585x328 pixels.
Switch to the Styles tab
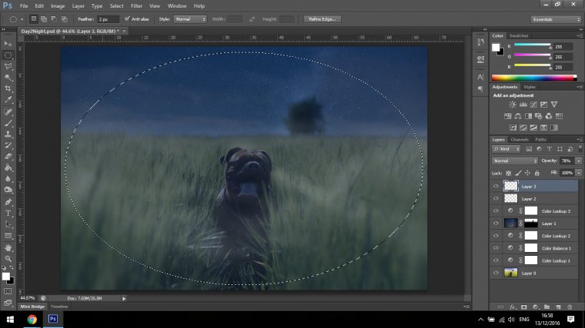click(530, 87)
